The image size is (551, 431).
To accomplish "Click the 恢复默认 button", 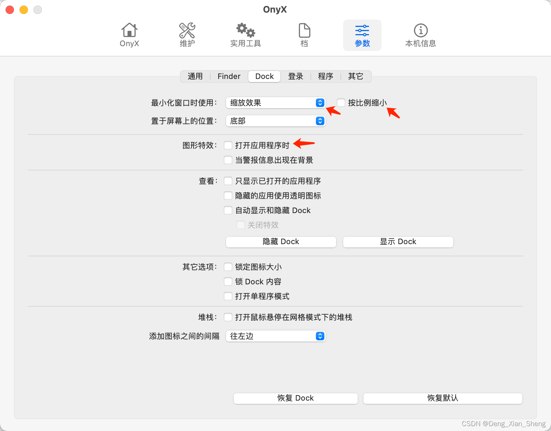I will (443, 398).
